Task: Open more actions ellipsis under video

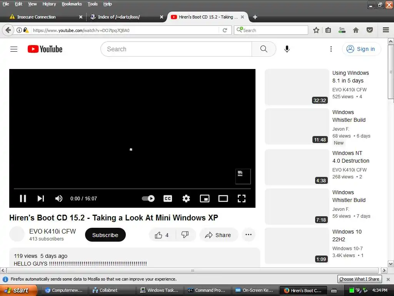Action: pos(249,235)
